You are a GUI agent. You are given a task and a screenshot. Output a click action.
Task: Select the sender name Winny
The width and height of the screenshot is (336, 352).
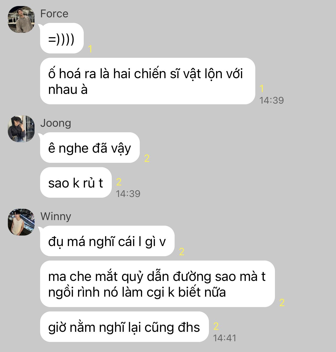(56, 216)
